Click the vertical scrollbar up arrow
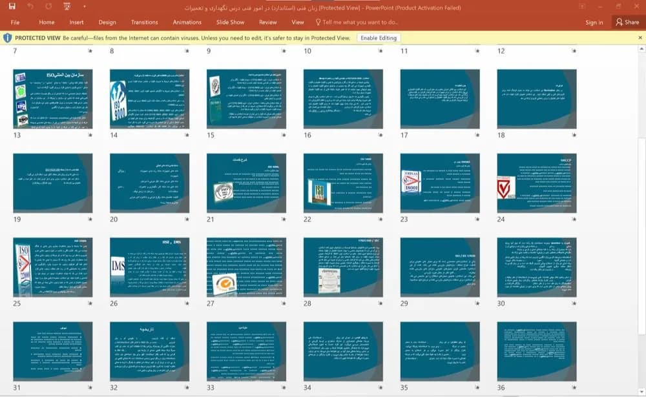646x397 pixels. [641, 50]
